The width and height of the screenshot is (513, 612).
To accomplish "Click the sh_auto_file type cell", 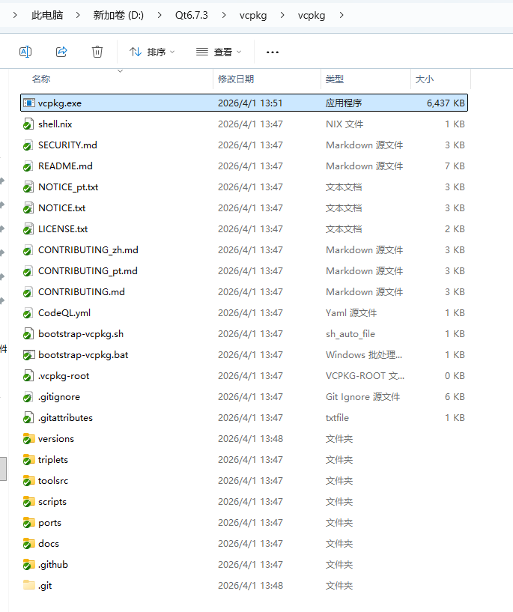I will click(350, 334).
